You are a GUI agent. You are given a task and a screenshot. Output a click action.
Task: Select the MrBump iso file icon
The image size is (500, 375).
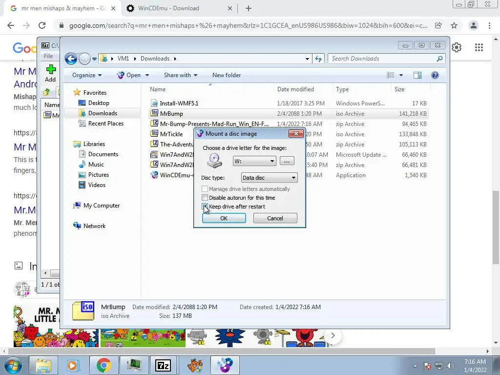click(x=155, y=113)
